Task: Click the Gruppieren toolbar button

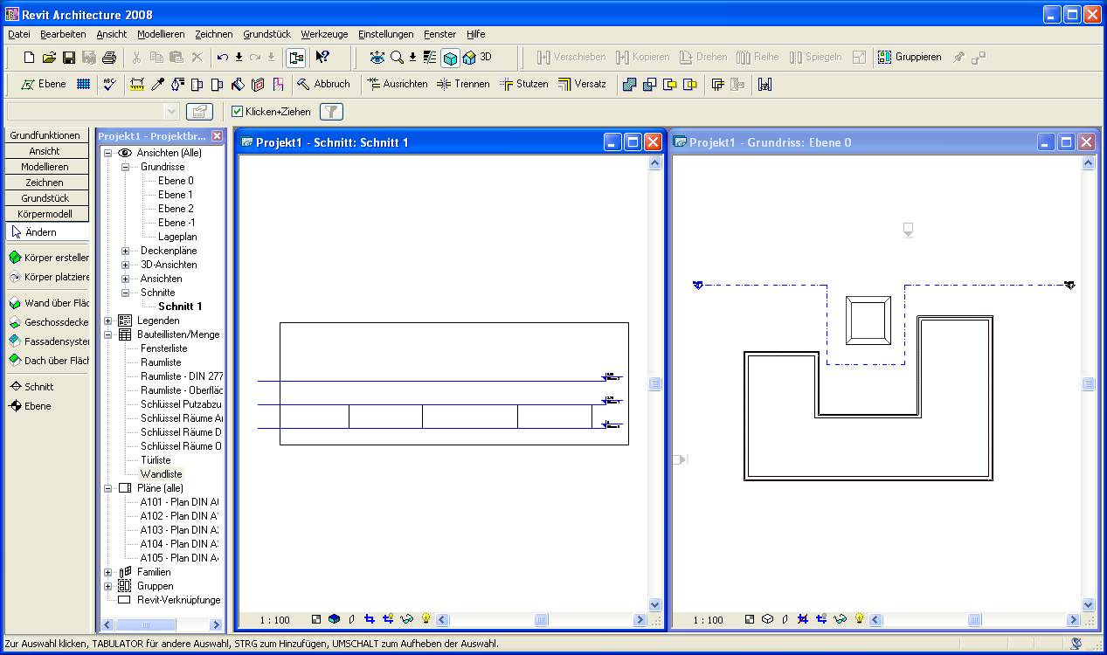Action: pos(910,58)
